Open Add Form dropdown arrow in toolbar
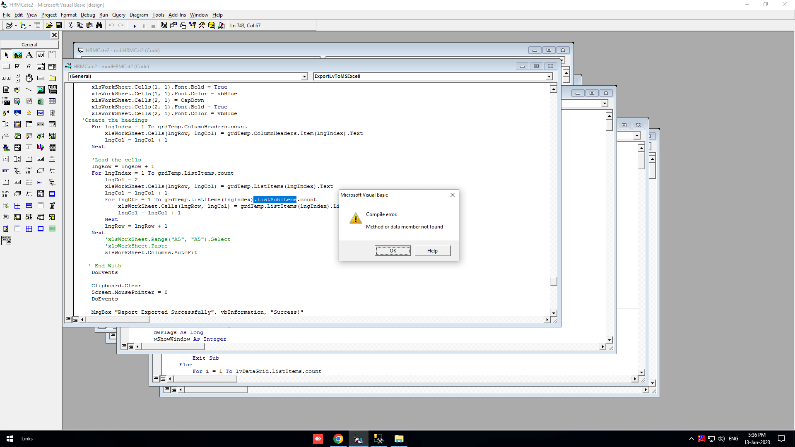This screenshot has height=447, width=795. click(30, 26)
